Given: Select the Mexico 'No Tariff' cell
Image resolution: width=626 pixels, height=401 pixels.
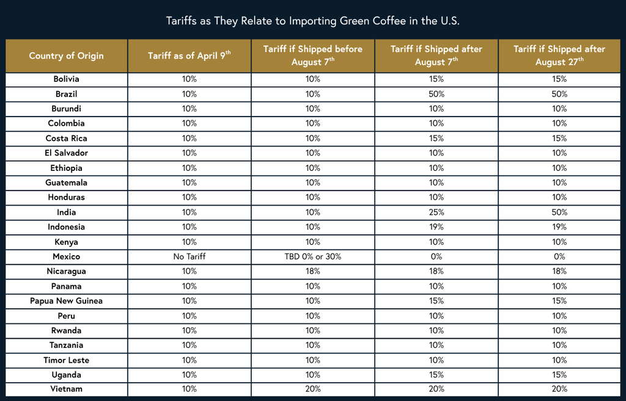Looking at the screenshot, I should click(189, 257).
